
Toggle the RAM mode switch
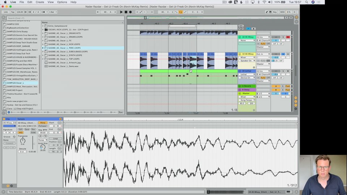(33, 133)
